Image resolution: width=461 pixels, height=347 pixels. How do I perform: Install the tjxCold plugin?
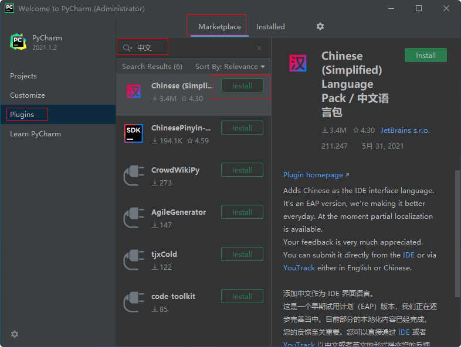click(x=242, y=254)
